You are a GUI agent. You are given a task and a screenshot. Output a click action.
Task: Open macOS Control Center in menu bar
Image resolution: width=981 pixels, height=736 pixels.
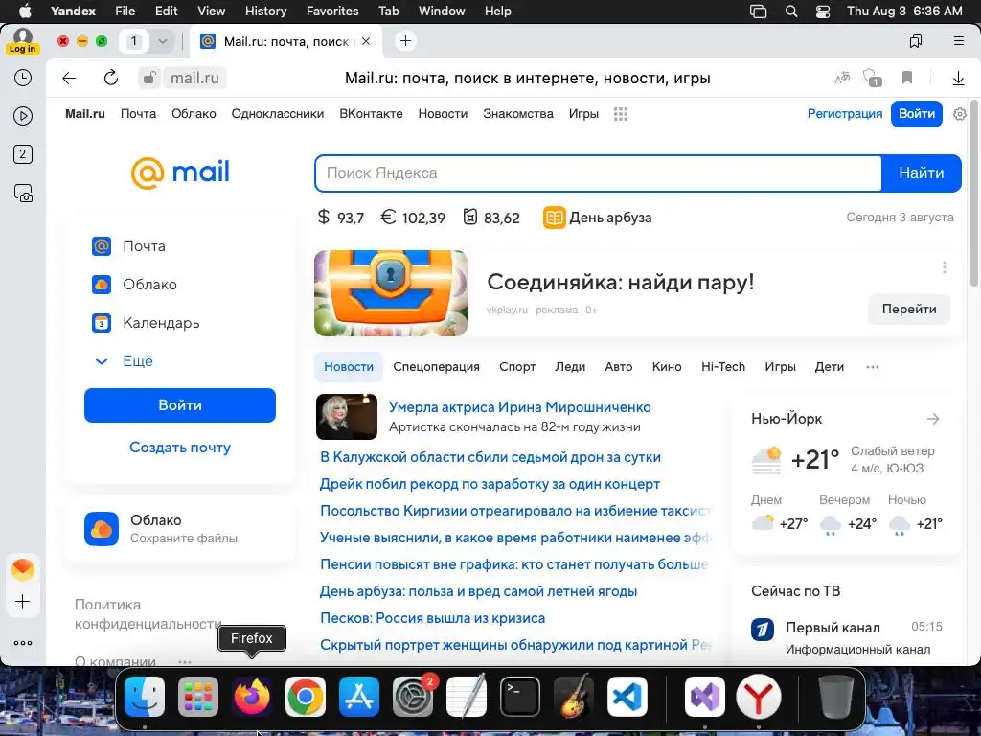pyautogui.click(x=823, y=11)
